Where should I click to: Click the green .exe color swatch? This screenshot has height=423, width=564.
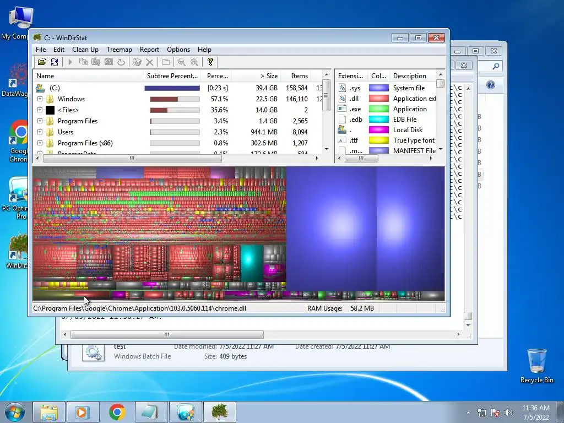(379, 109)
